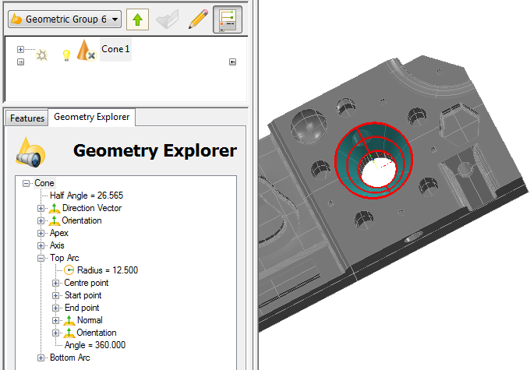Screen dimensions: 530x370
Task: Select the Cone 1 cone icon
Action: 87,51
